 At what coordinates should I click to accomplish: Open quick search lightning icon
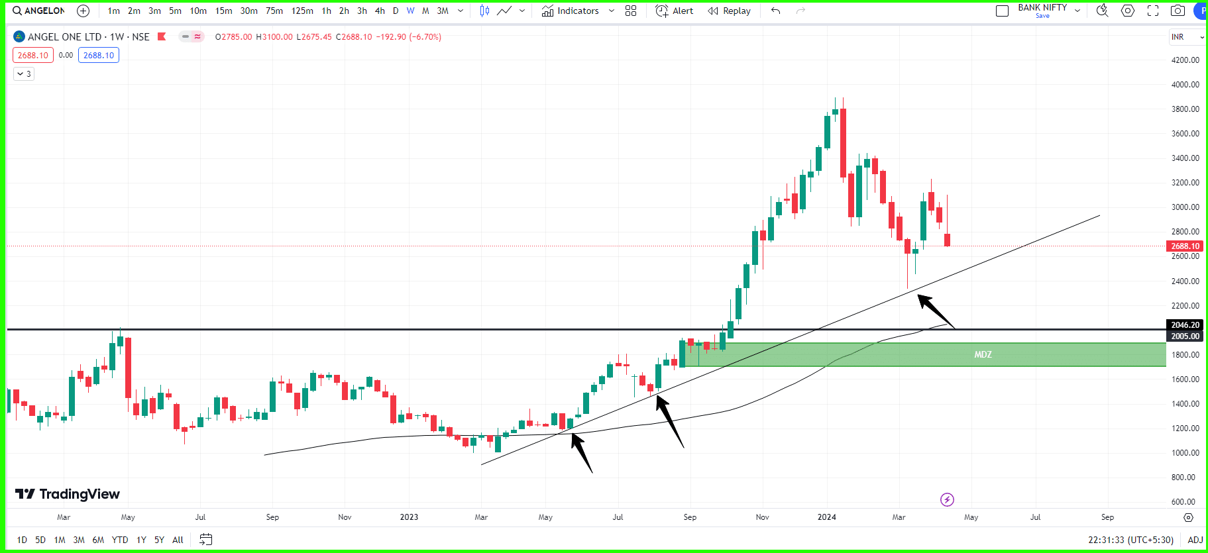(x=1102, y=11)
